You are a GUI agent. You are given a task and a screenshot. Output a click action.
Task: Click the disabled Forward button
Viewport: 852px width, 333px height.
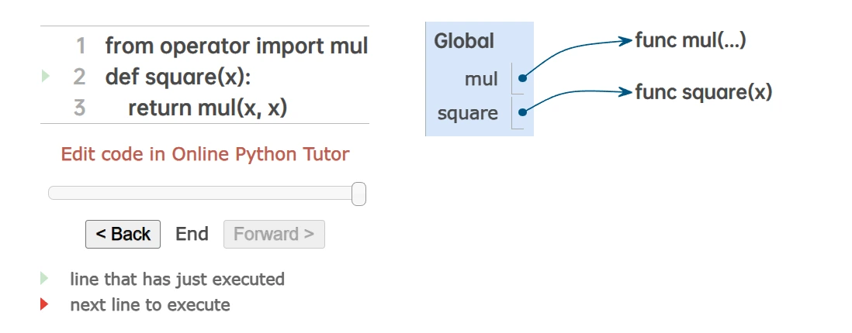coord(274,234)
